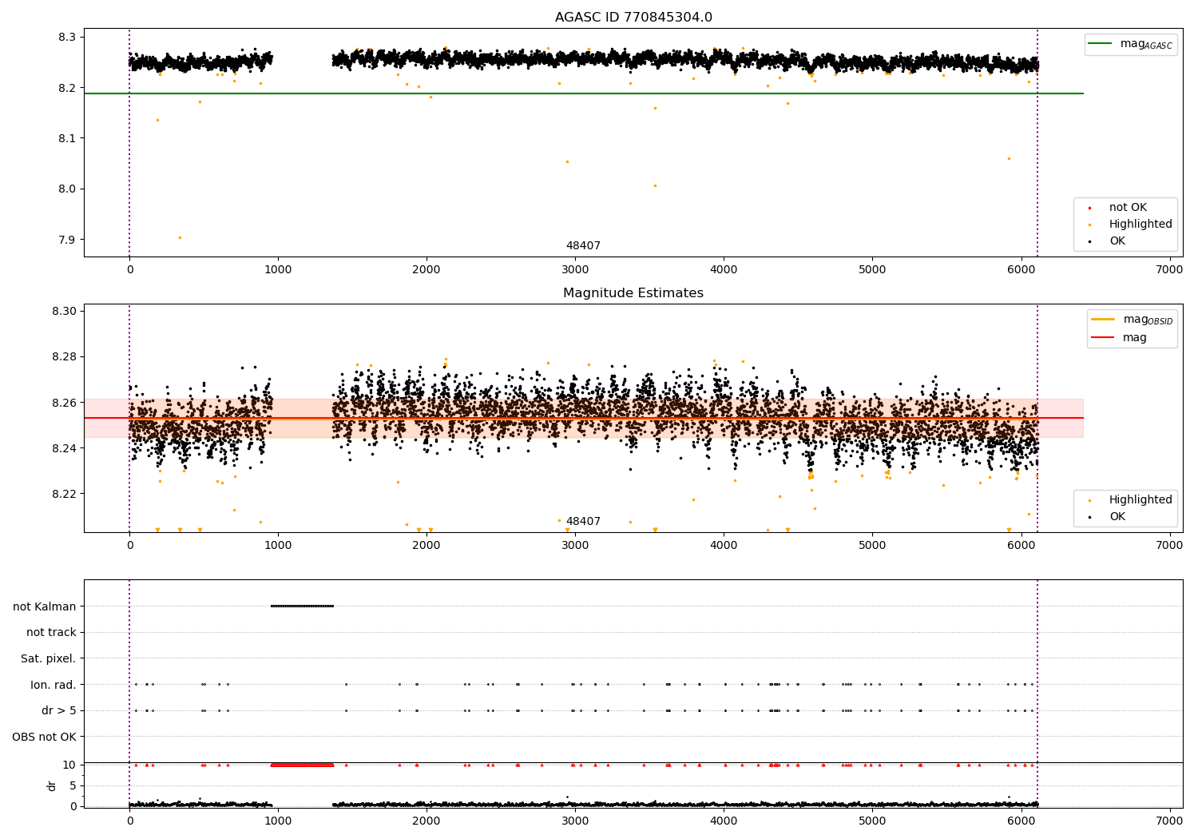The width and height of the screenshot is (1198, 839).
Task: Click the orange mag OBSID legend line
Action: click(1104, 320)
